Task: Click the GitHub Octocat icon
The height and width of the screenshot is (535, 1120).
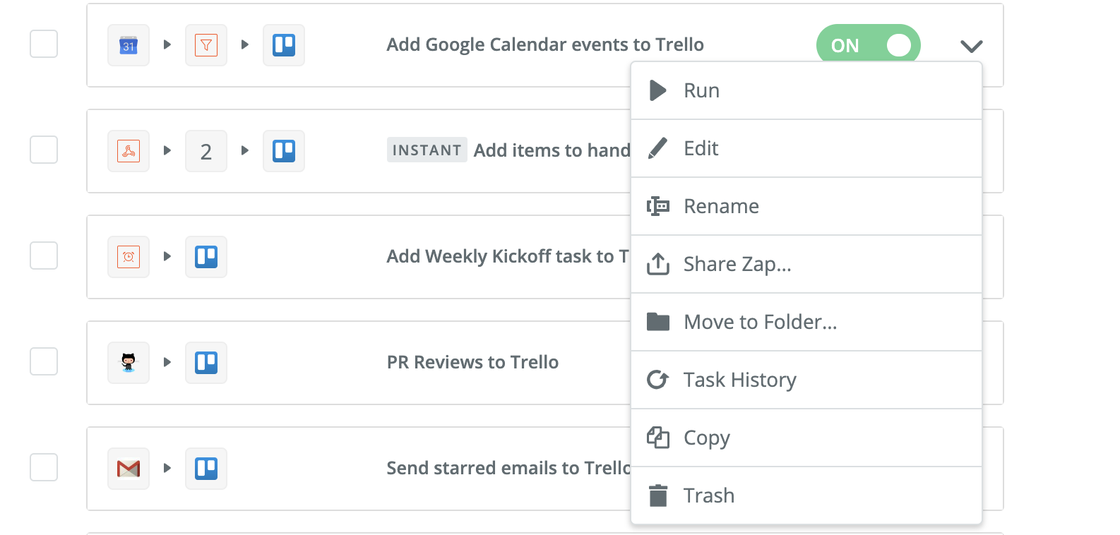Action: click(129, 363)
